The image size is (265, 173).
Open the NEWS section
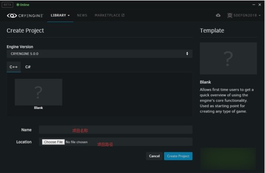click(82, 16)
